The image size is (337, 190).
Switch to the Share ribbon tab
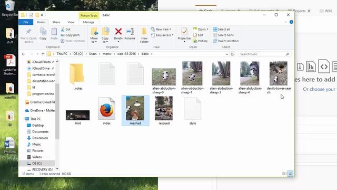56,22
